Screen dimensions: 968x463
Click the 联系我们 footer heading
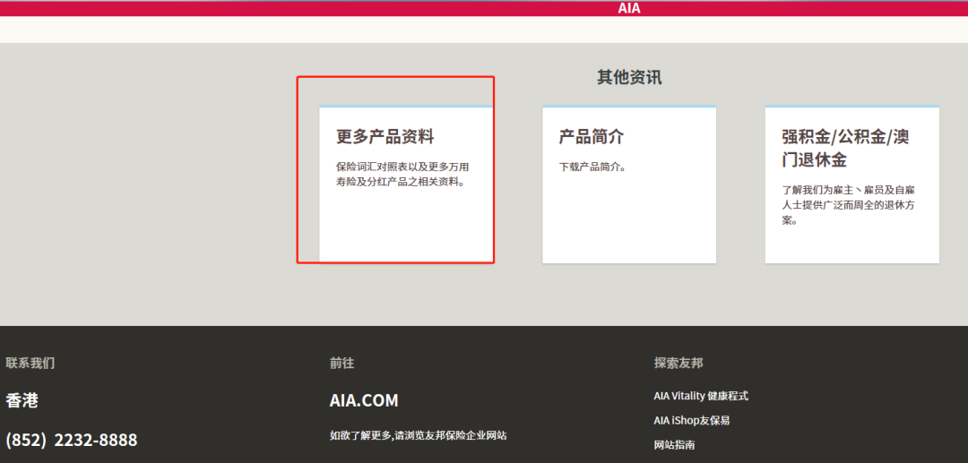30,363
